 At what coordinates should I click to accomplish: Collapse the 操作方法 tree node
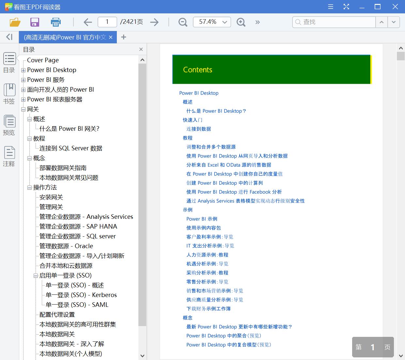(x=29, y=187)
